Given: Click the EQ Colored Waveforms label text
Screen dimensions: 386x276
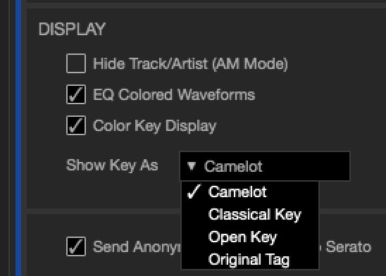Looking at the screenshot, I should [x=174, y=95].
